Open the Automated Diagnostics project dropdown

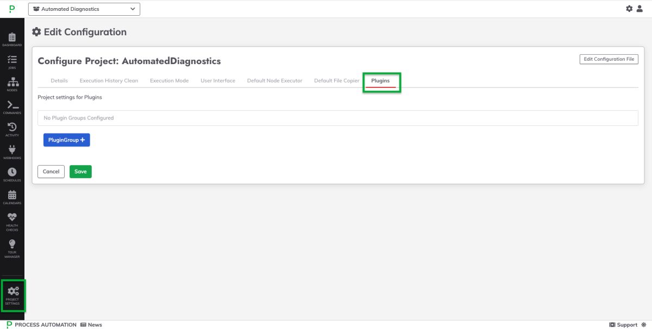tap(84, 9)
